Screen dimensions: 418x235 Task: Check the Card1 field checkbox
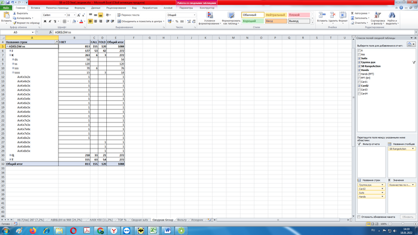359,82
